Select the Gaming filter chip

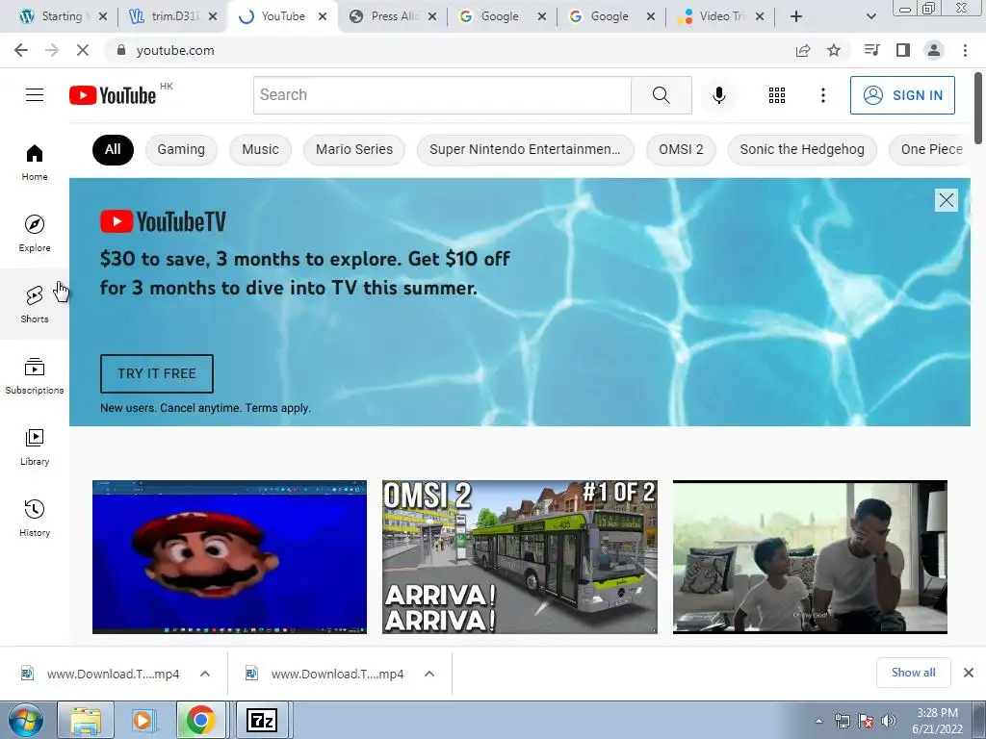181,149
